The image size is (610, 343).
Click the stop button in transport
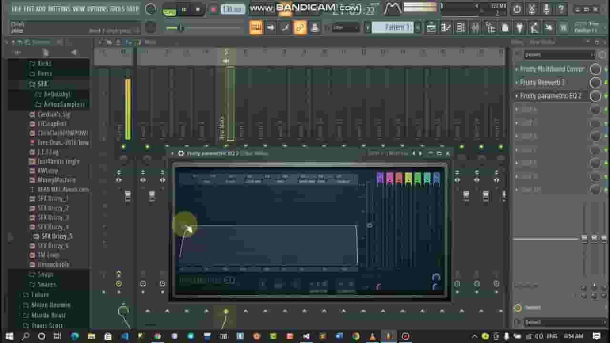coord(198,10)
